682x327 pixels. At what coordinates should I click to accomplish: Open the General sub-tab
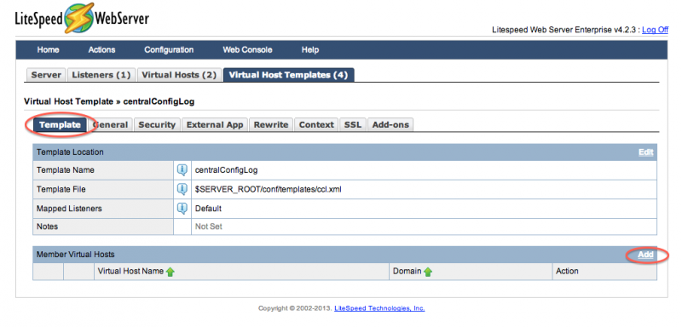[111, 124]
